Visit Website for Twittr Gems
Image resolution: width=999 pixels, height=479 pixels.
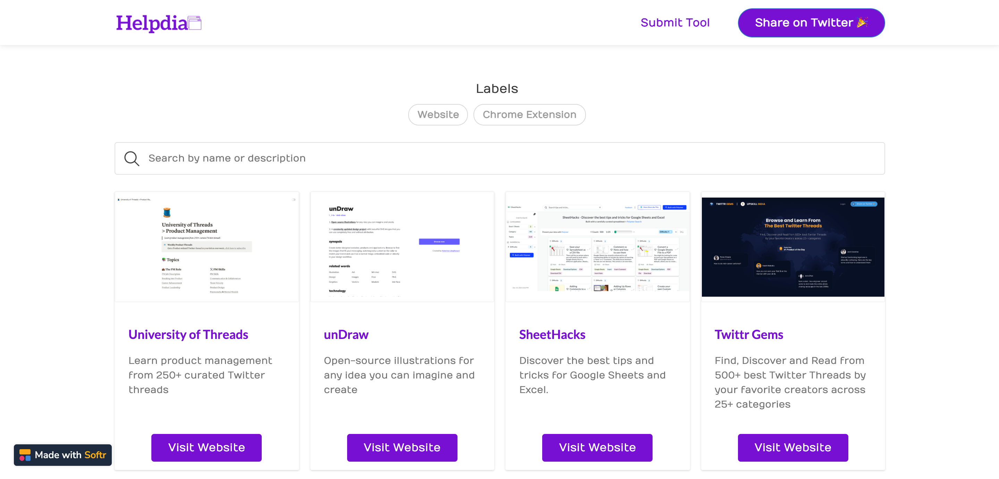pos(792,448)
